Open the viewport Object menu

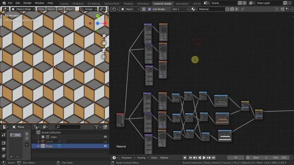(70, 9)
